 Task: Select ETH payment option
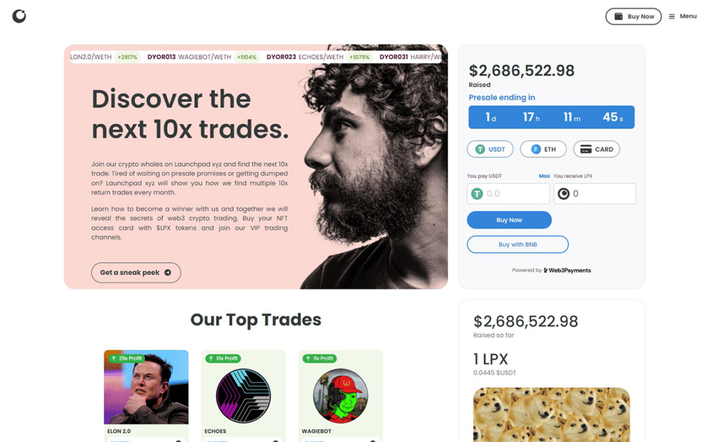(543, 149)
